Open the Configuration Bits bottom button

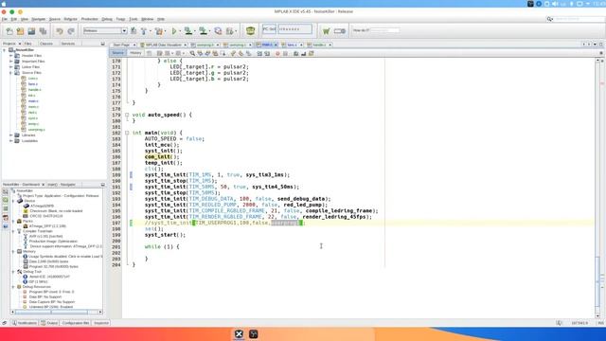(76, 323)
